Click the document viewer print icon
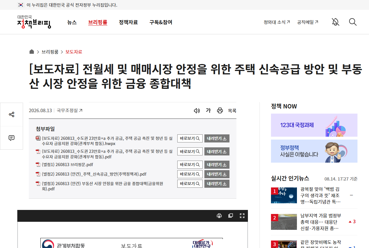The image size is (369, 248). (219, 216)
